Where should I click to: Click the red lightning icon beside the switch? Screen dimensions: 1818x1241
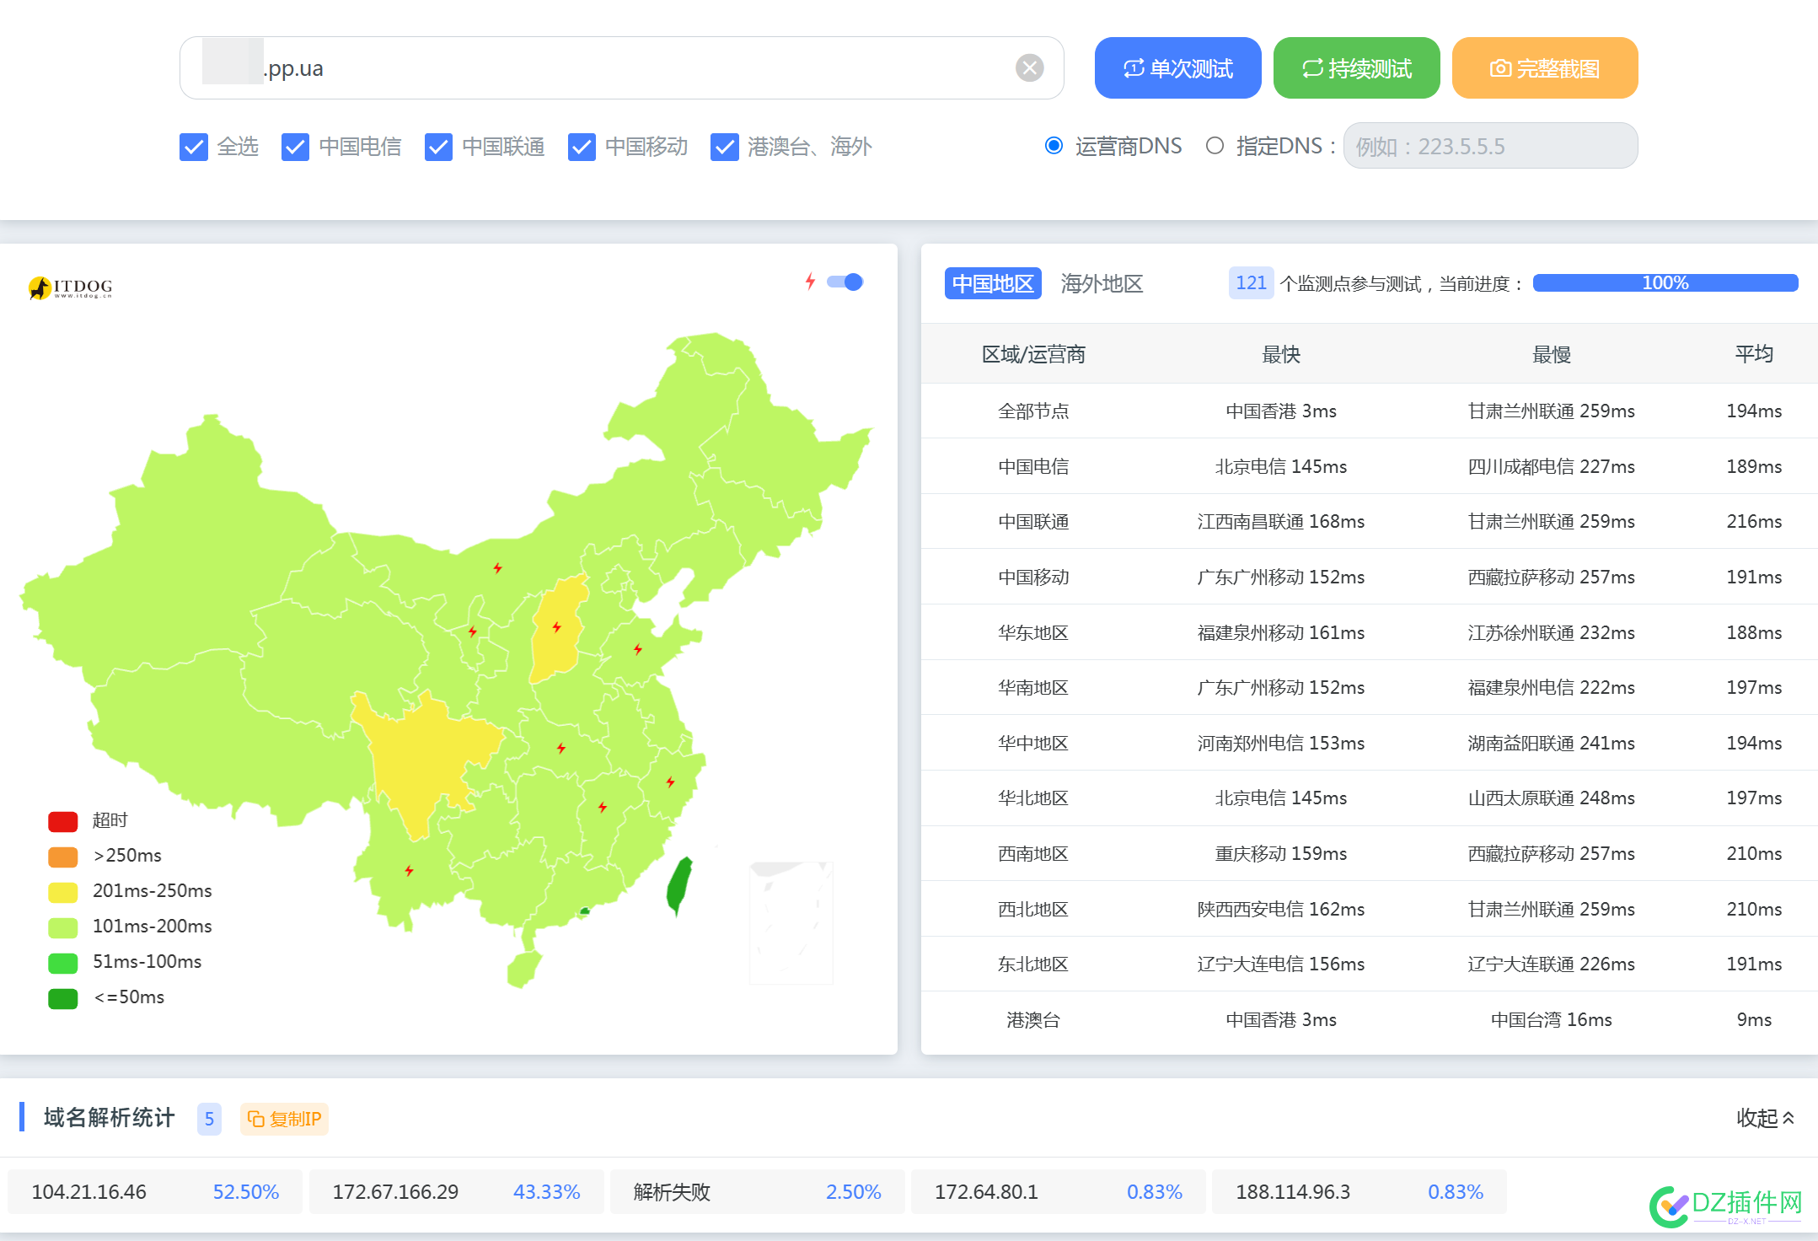[x=810, y=282]
